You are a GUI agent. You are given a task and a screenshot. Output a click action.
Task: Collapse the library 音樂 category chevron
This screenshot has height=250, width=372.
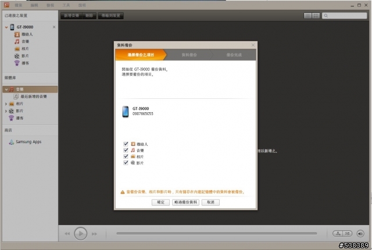click(6, 90)
